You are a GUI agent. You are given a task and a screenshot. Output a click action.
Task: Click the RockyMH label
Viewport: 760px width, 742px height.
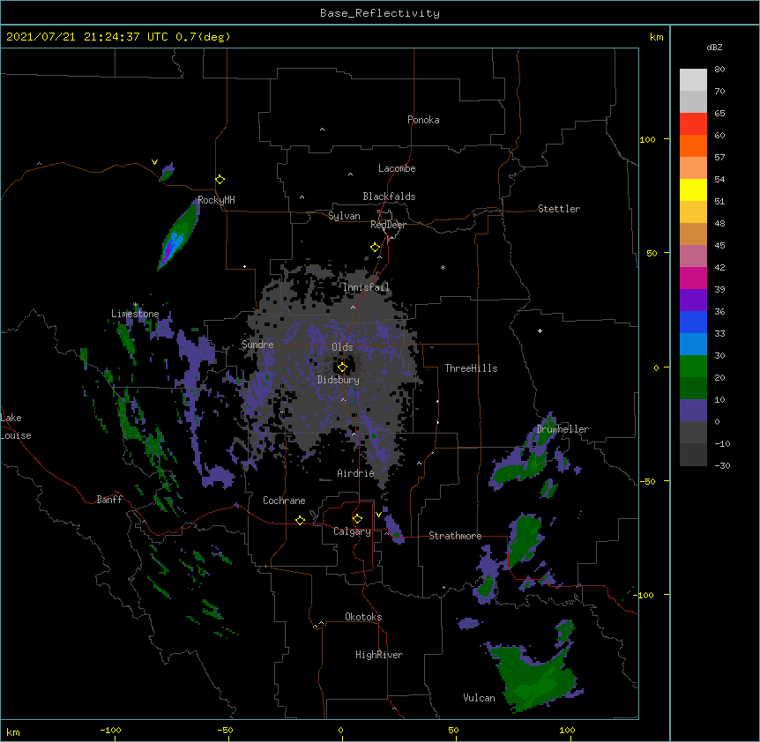coord(216,200)
